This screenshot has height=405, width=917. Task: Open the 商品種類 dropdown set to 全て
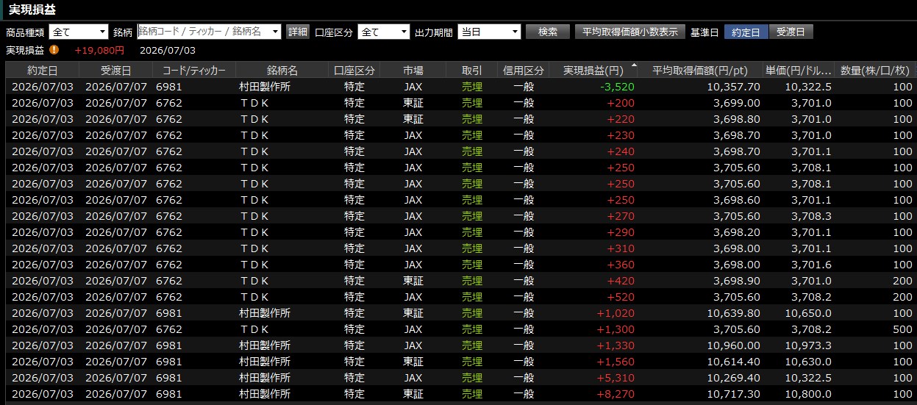point(79,32)
